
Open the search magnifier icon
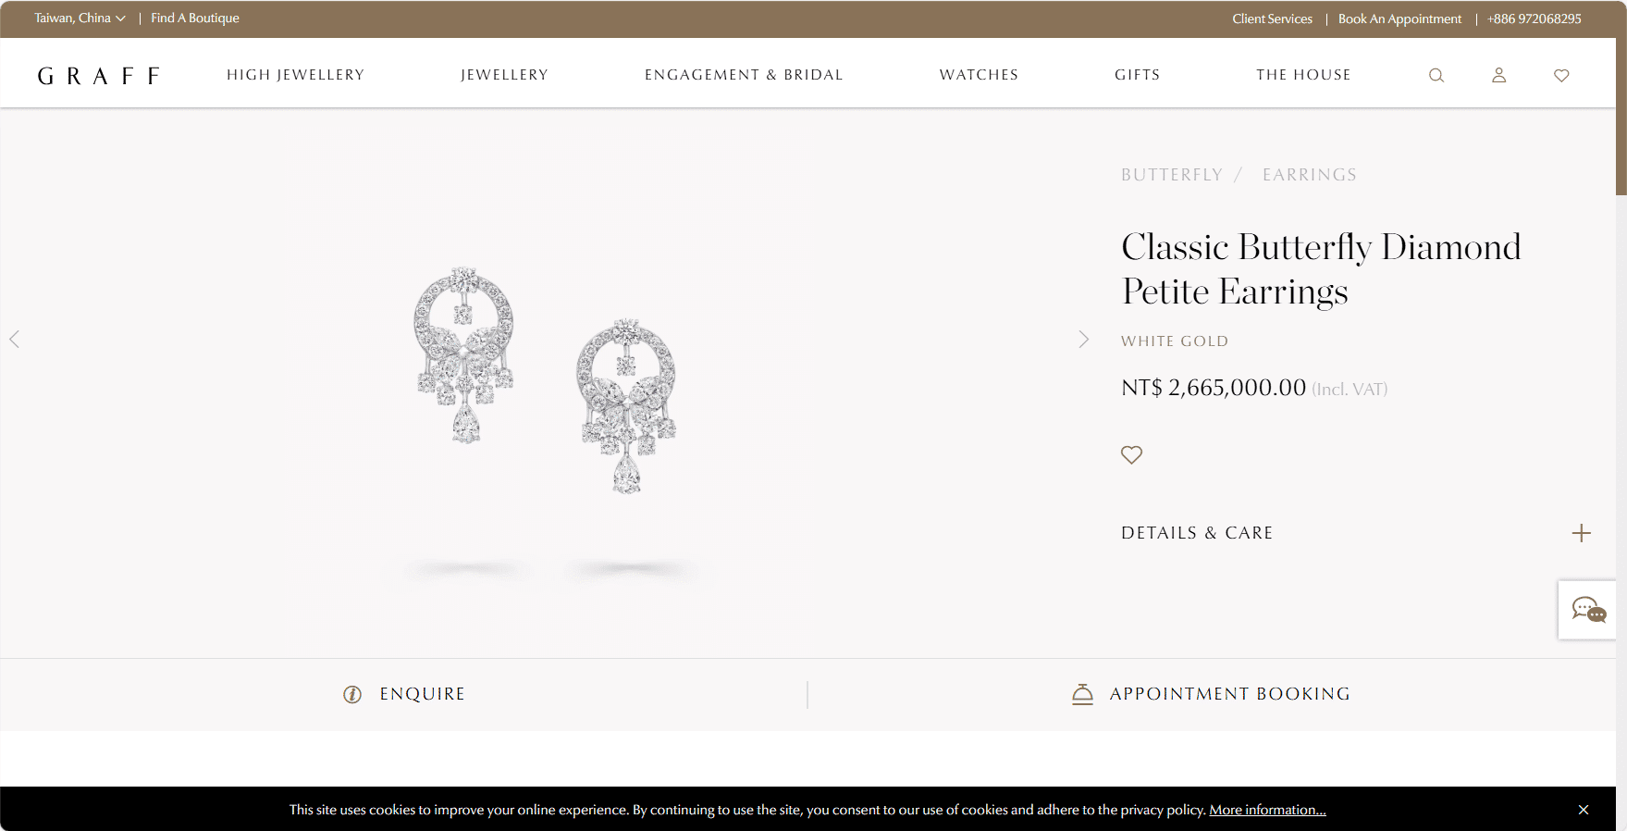click(x=1436, y=76)
